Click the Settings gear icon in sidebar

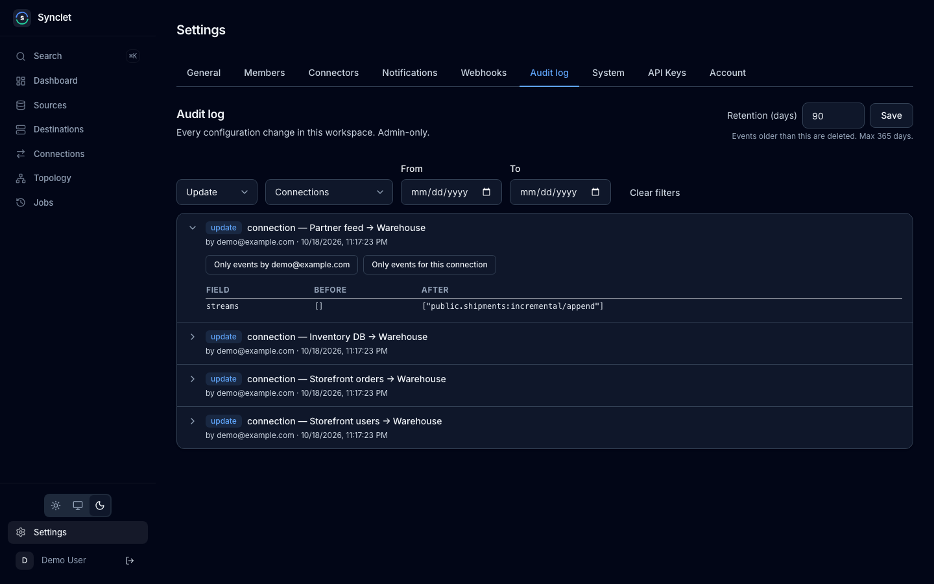[21, 532]
